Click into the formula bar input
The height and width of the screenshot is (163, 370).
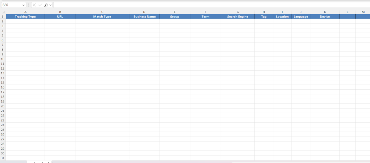point(212,5)
